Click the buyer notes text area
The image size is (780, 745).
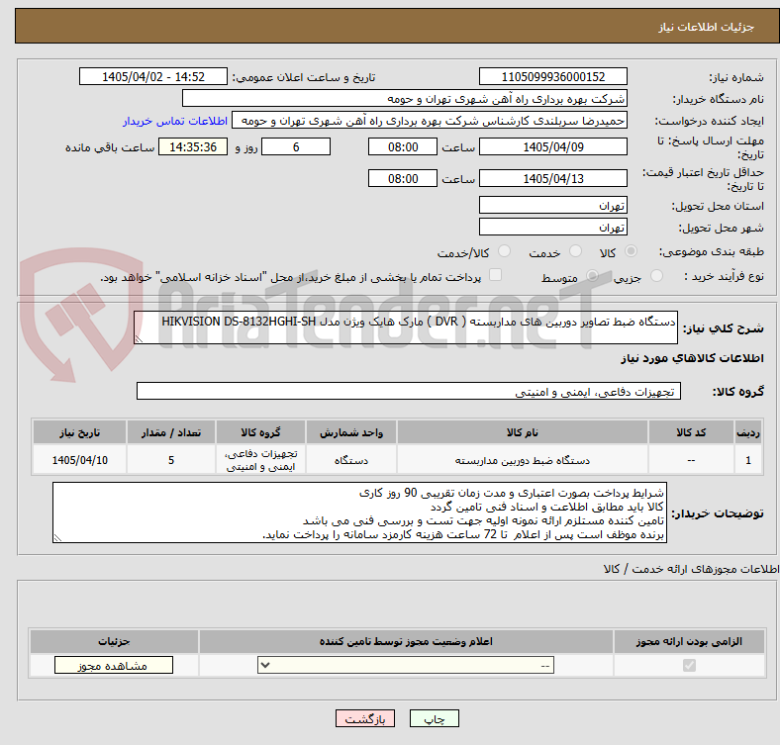tap(359, 512)
